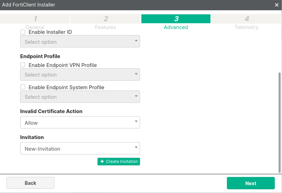Open Endpoint VPN Profile select dropdown
Image resolution: width=282 pixels, height=193 pixels.
[x=80, y=75]
